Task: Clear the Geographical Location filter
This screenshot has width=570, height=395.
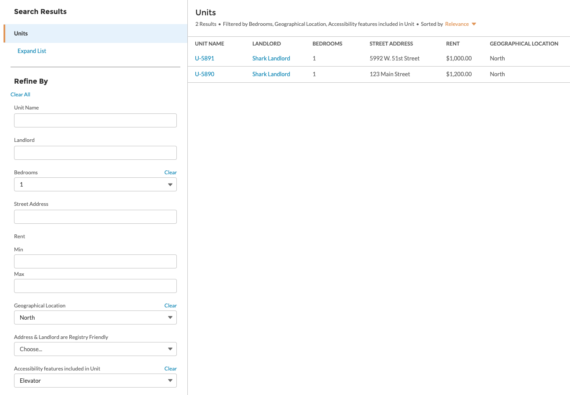Action: (171, 306)
